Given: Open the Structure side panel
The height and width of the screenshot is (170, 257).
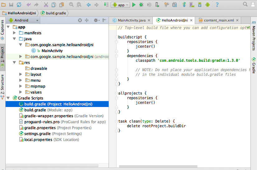Looking at the screenshot, I should click(x=2, y=87).
